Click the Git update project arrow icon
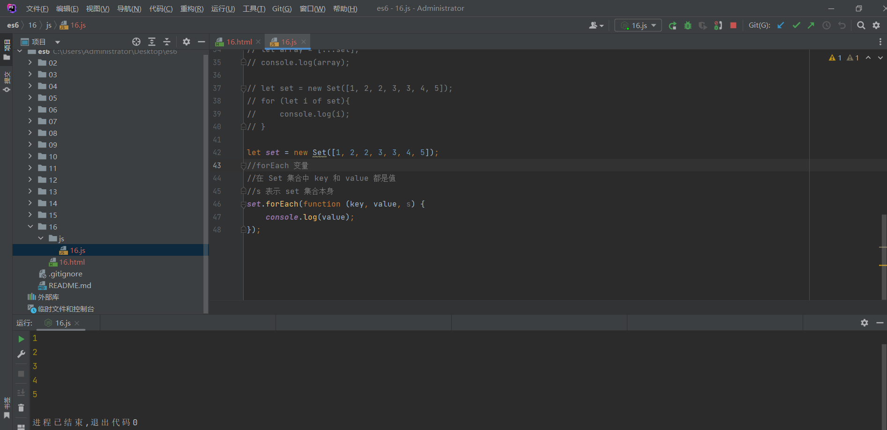This screenshot has width=887, height=430. coord(781,25)
